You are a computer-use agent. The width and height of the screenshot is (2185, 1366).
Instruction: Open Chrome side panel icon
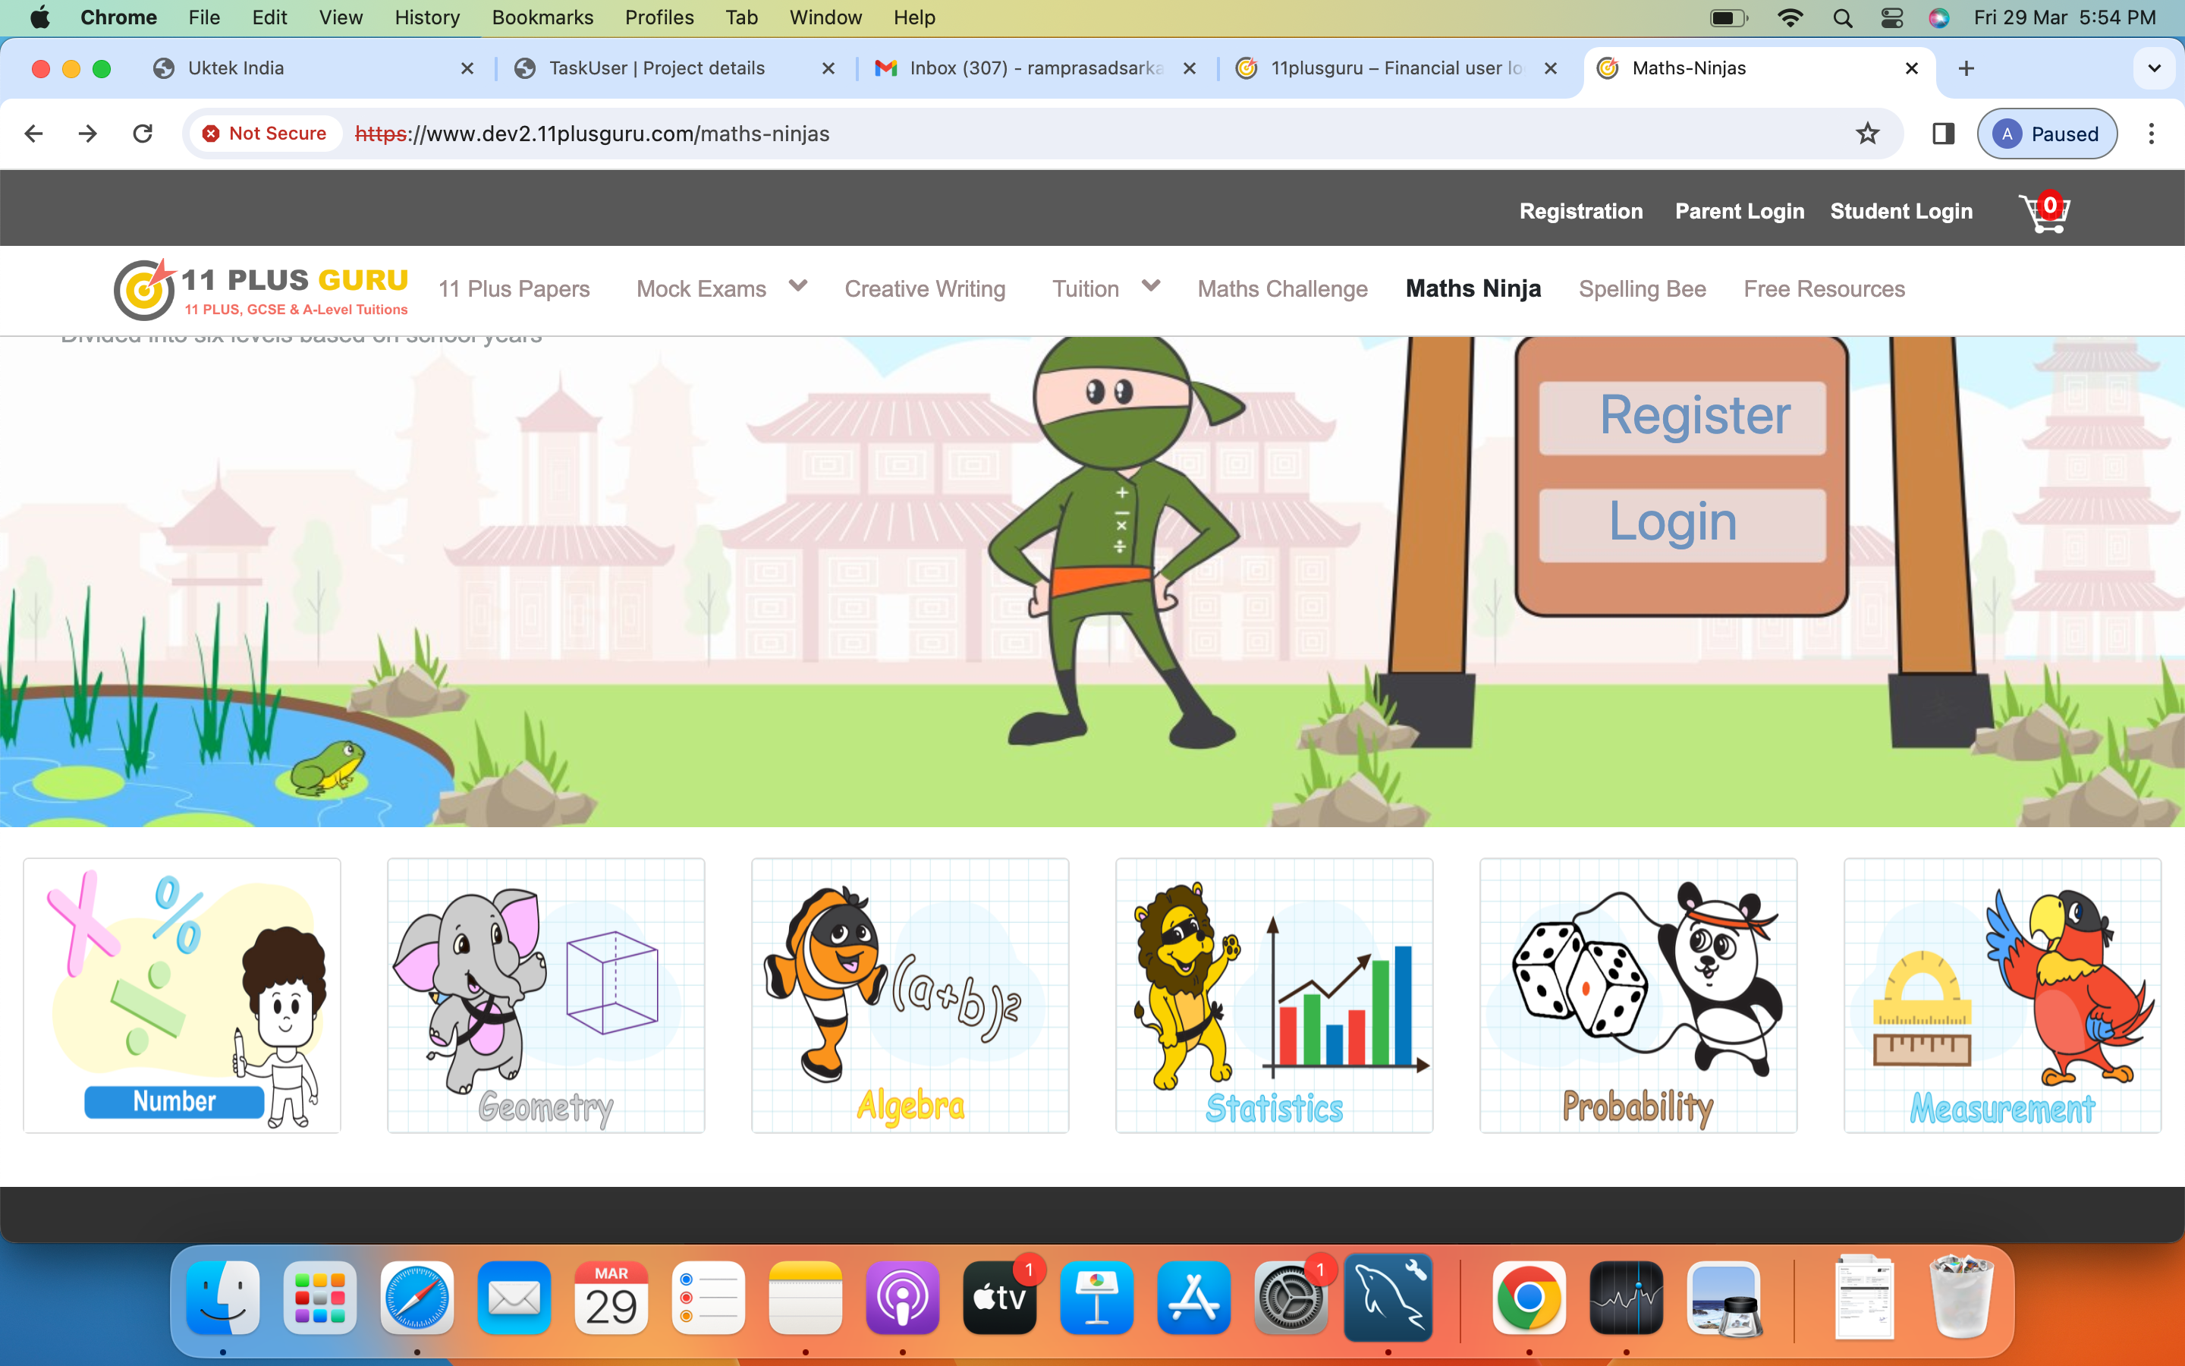1943,134
